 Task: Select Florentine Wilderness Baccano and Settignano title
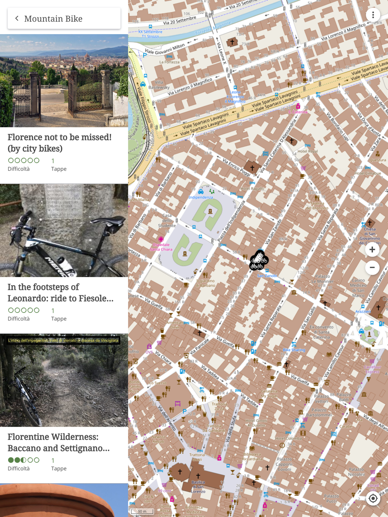click(59, 443)
